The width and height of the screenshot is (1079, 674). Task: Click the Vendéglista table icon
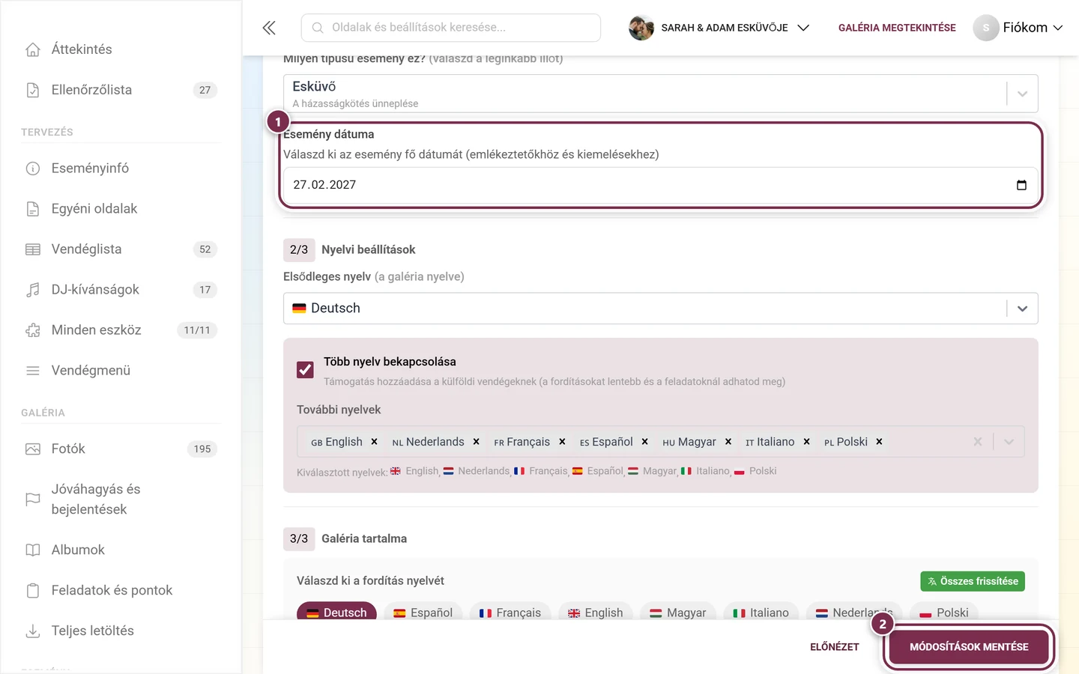[33, 249]
